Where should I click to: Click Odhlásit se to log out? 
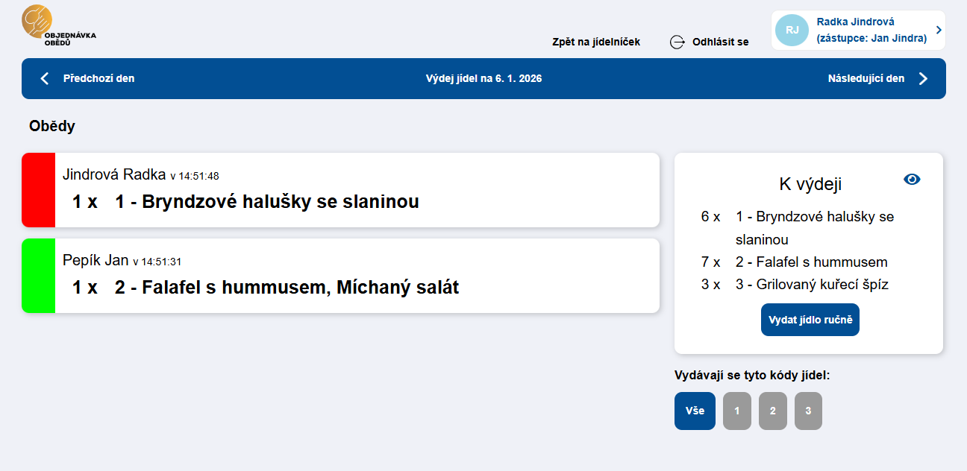pyautogui.click(x=720, y=42)
